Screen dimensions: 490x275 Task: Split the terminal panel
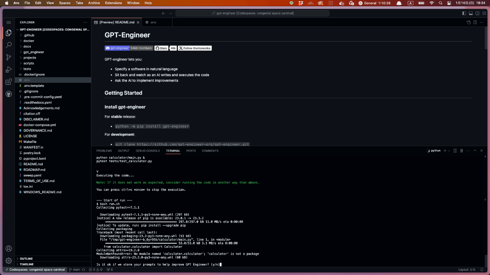tap(455, 151)
